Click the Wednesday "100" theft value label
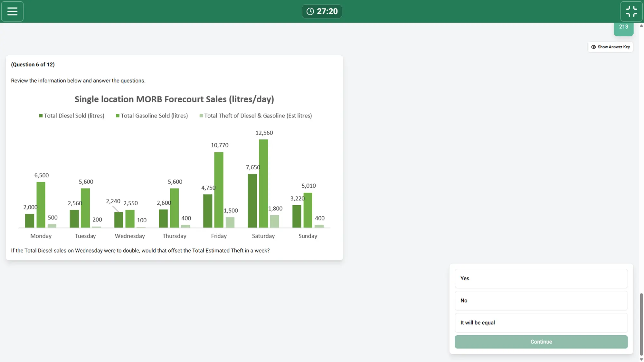The width and height of the screenshot is (644, 362). click(x=142, y=220)
